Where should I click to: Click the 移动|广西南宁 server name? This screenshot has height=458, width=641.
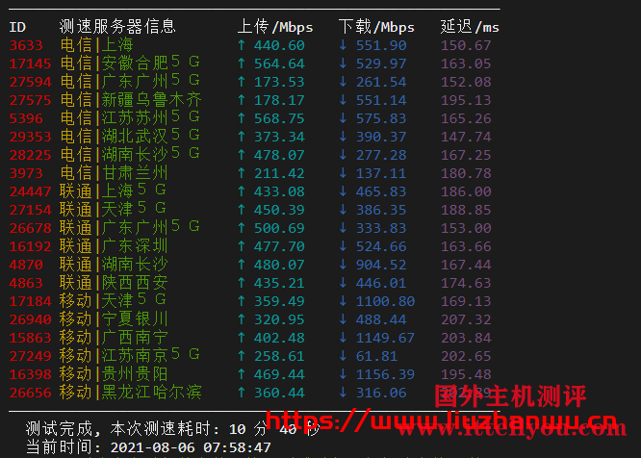tap(114, 337)
